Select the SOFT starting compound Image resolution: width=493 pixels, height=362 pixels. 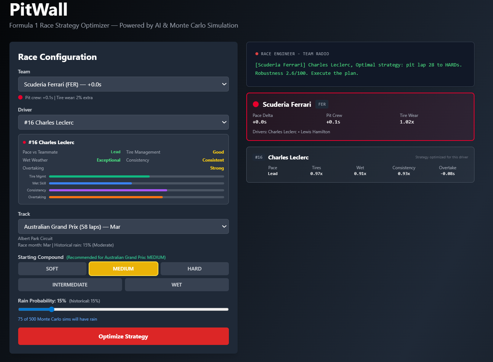click(52, 269)
